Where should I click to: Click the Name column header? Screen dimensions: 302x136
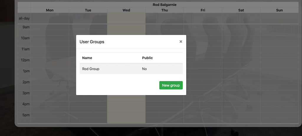click(87, 58)
